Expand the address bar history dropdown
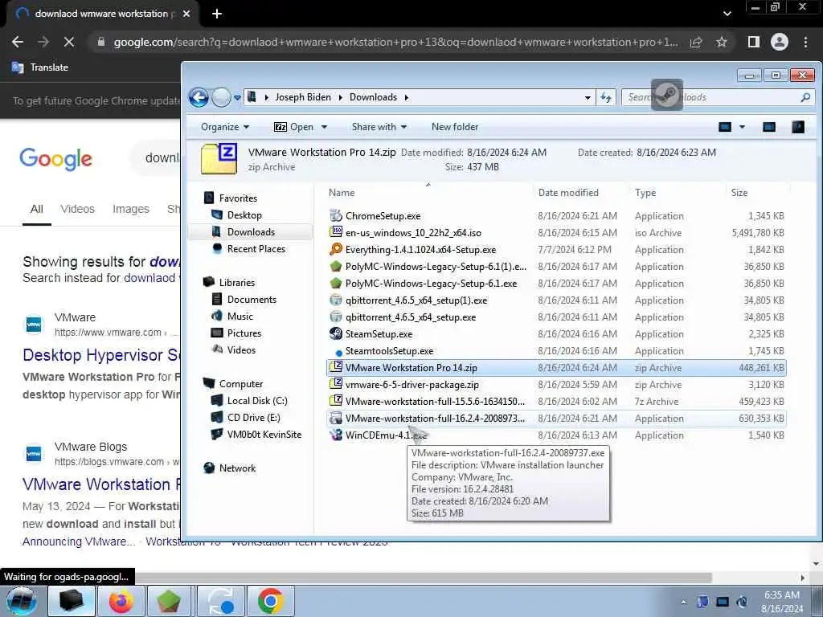This screenshot has width=823, height=617. pos(588,97)
